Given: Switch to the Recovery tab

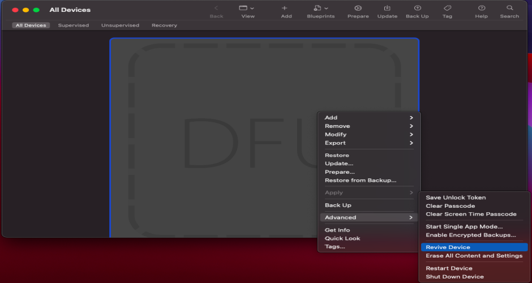Looking at the screenshot, I should tap(164, 25).
